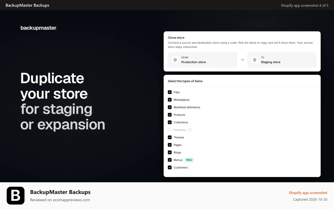Image resolution: width=334 pixels, height=209 pixels.
Task: Click the store icon in the FROM card
Action: (x=175, y=60)
